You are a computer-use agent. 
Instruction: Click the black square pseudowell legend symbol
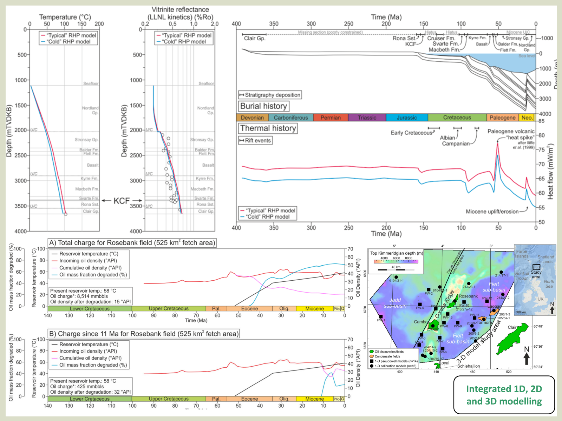(372, 361)
